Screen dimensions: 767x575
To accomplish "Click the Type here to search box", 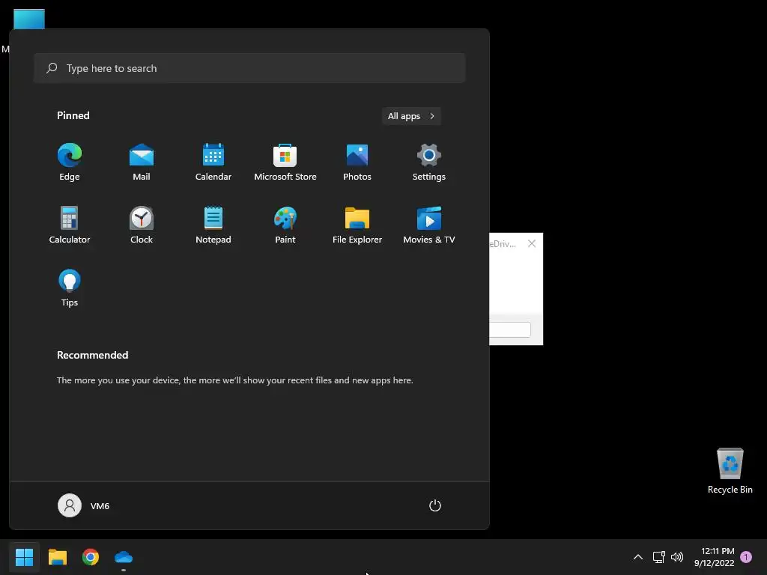I will click(x=249, y=68).
